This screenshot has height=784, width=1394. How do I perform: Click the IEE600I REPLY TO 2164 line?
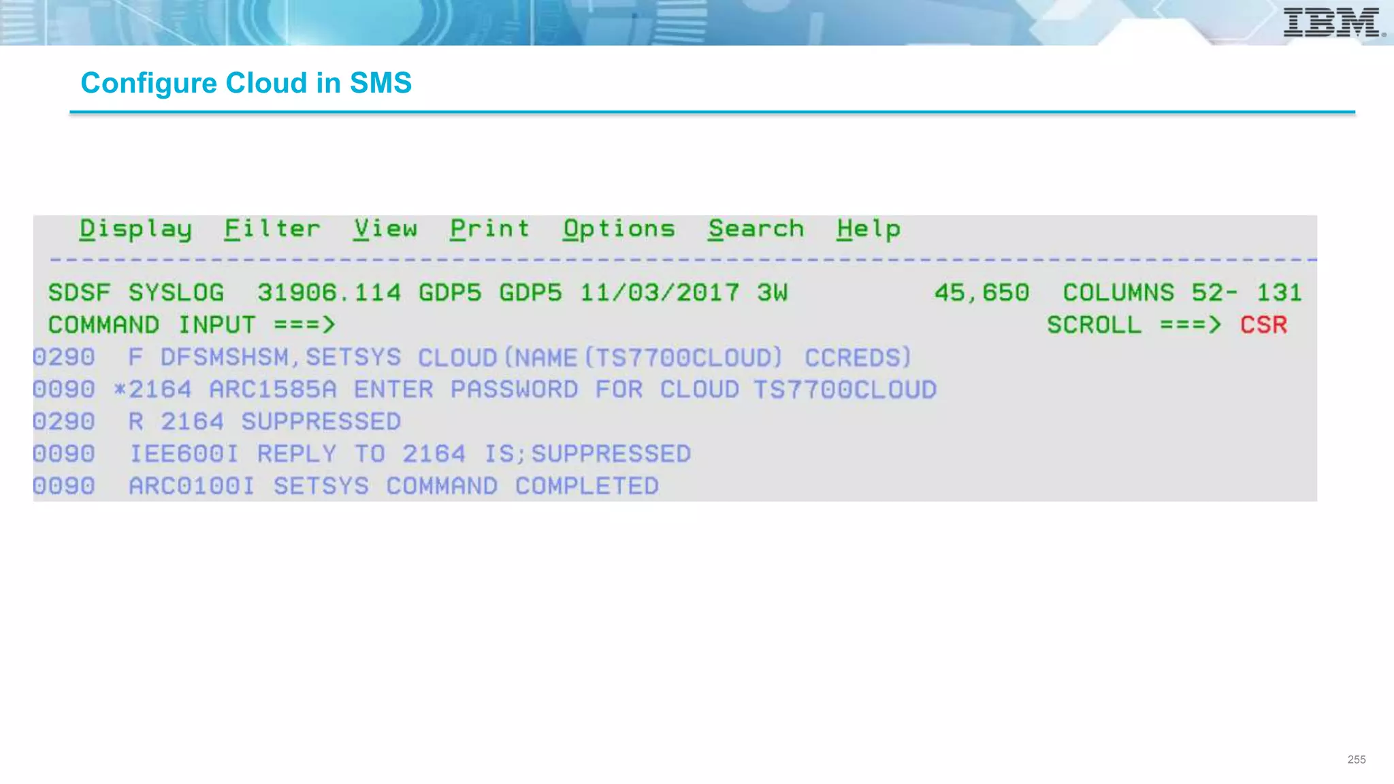tap(362, 453)
